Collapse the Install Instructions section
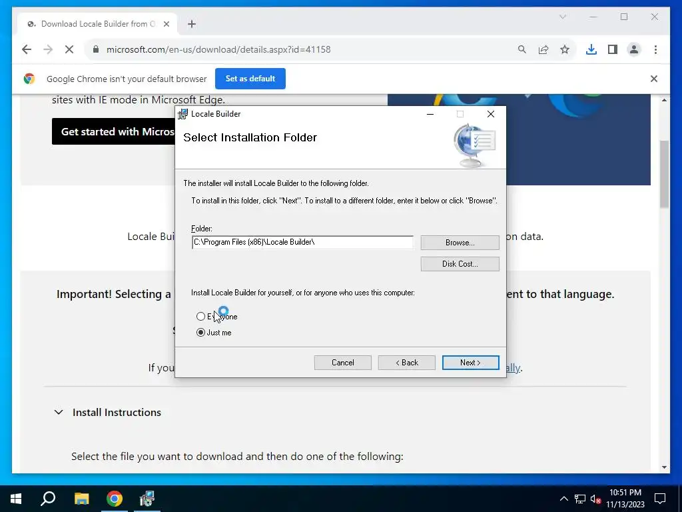 coord(59,412)
